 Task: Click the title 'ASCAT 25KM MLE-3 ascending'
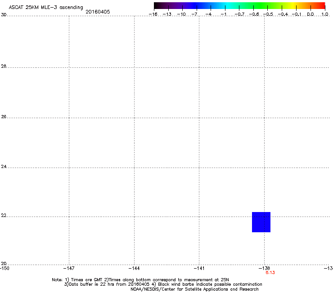coord(46,7)
